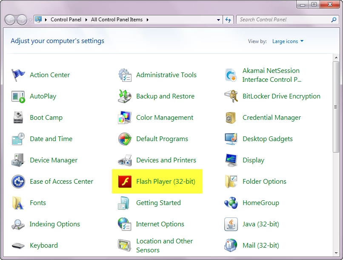Click the scrollbar down arrow
Image resolution: width=343 pixels, height=260 pixels.
click(336, 253)
